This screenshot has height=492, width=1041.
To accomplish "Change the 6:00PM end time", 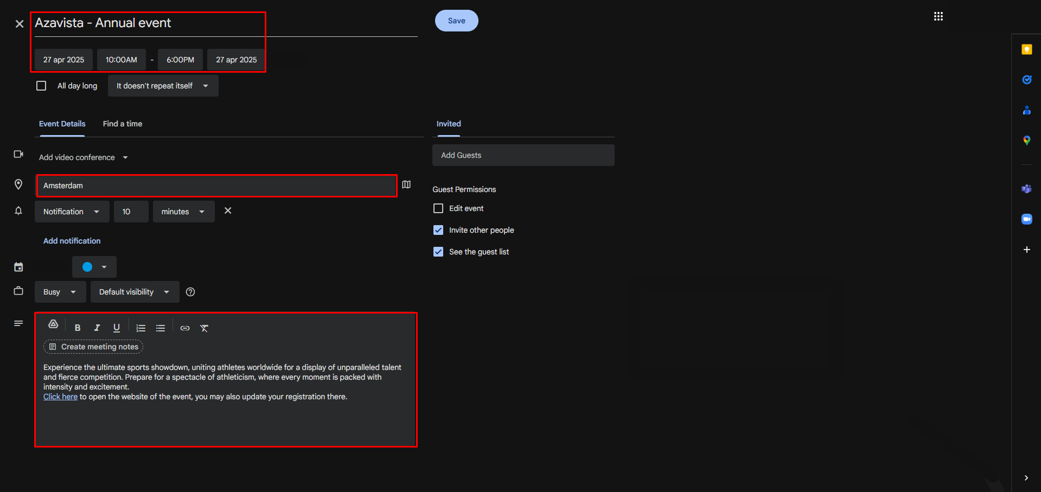I will coord(180,60).
